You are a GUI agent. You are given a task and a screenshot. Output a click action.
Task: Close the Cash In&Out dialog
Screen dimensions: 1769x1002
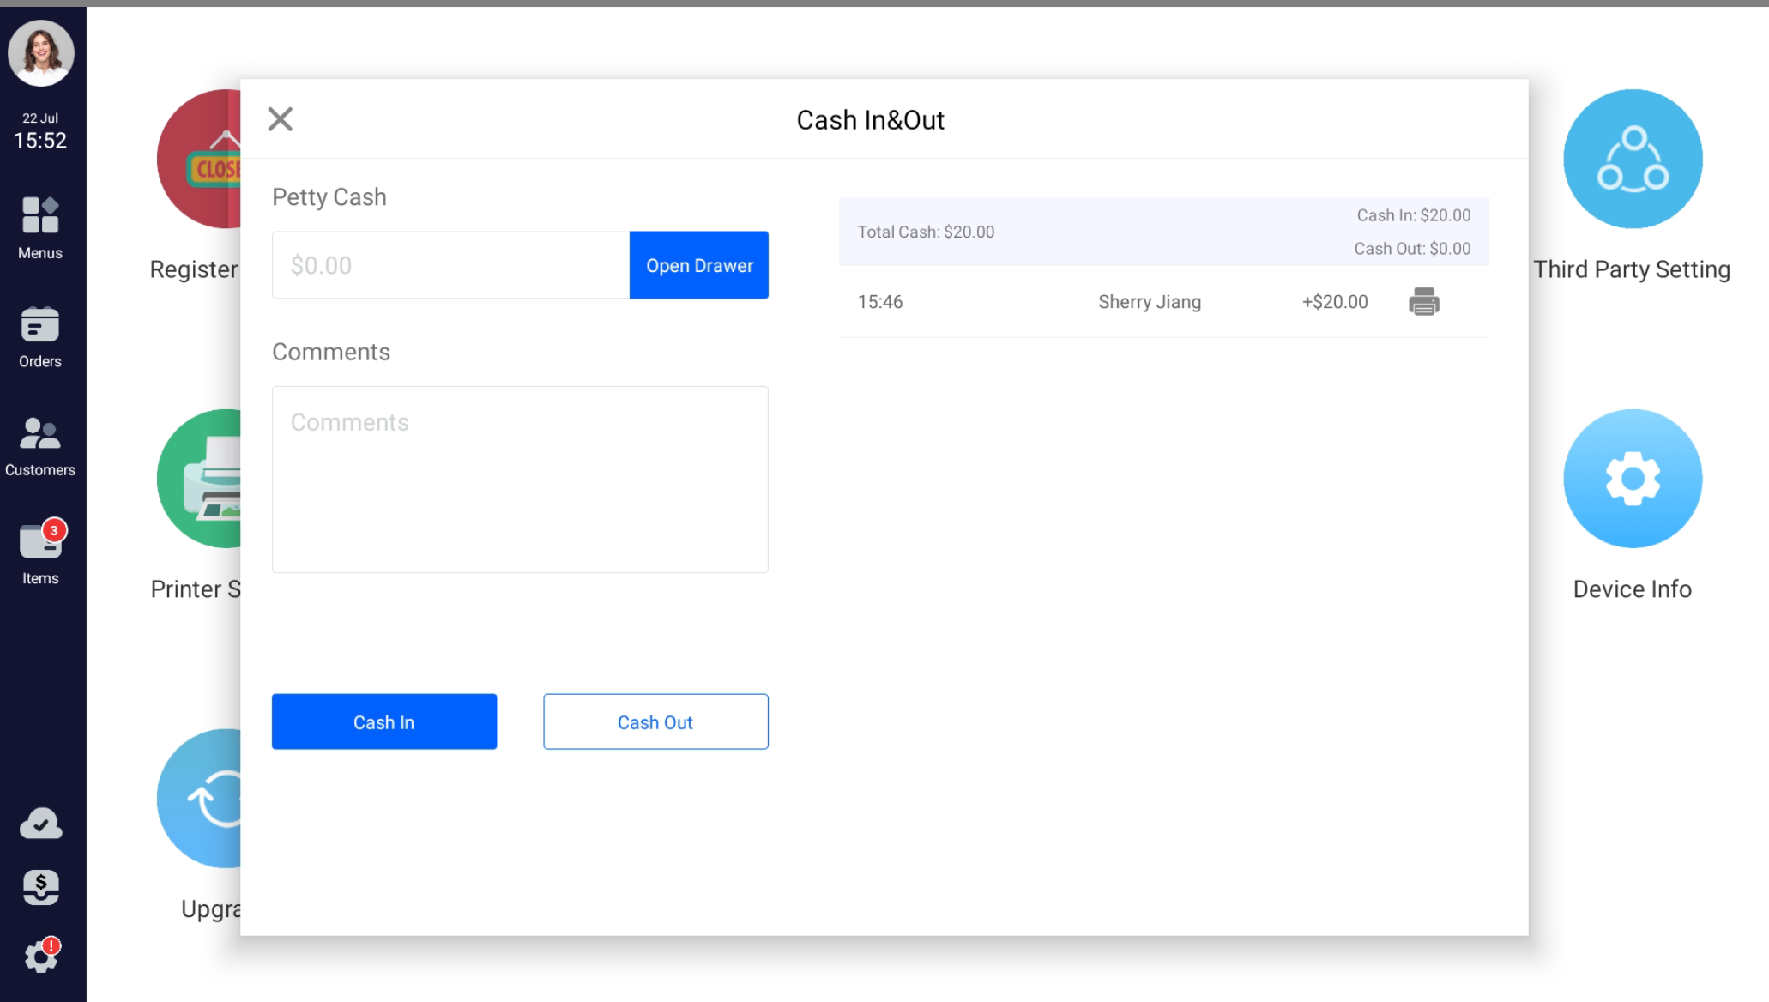click(x=280, y=119)
